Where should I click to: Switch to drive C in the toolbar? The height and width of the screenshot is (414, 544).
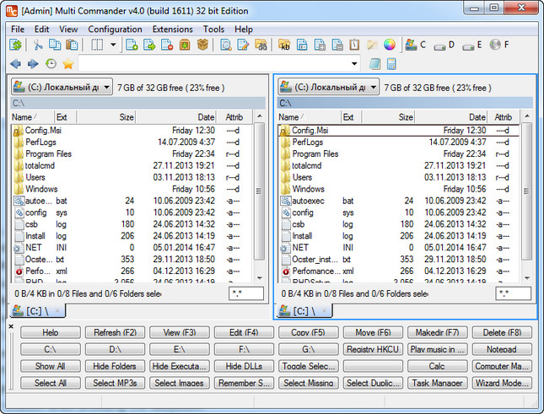point(416,45)
